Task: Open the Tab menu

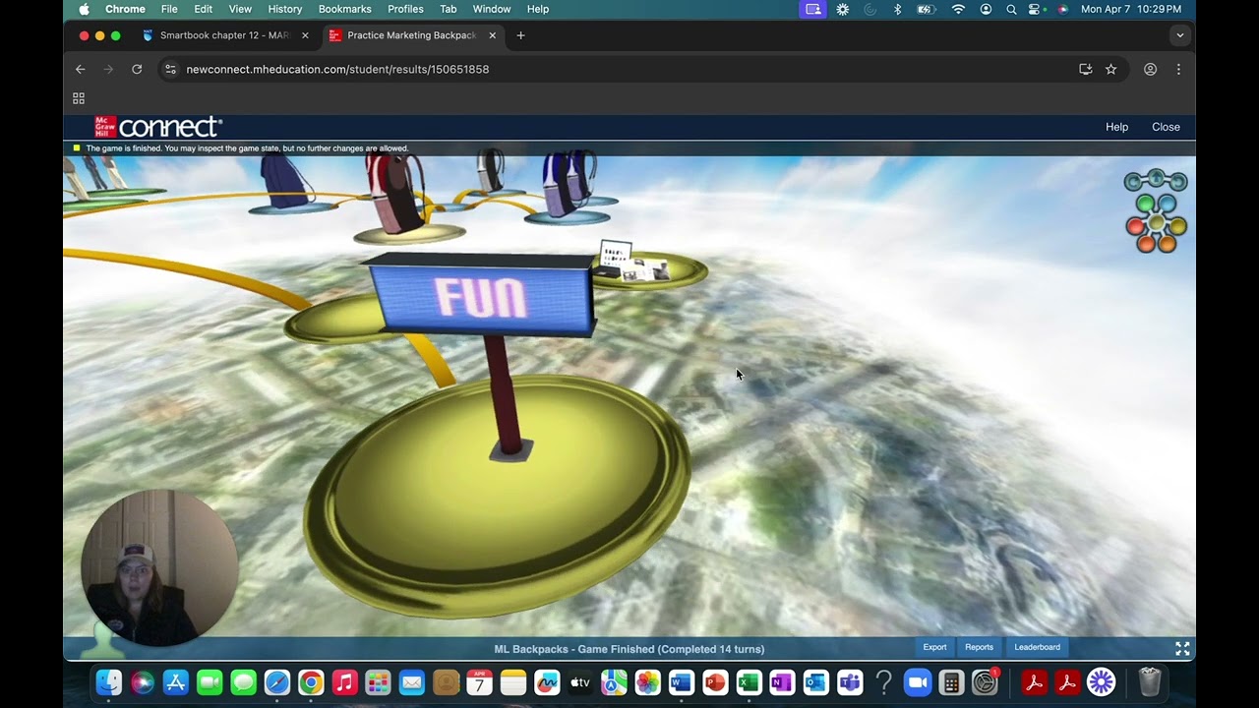Action: (x=448, y=9)
